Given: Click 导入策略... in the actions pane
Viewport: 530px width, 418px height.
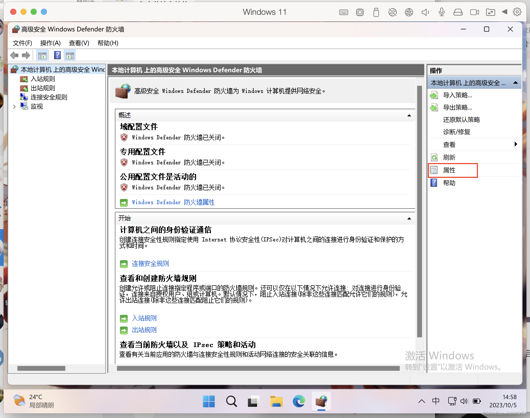Looking at the screenshot, I should (457, 95).
